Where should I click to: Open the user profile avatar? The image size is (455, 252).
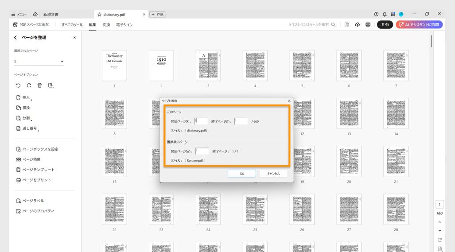pyautogui.click(x=401, y=14)
